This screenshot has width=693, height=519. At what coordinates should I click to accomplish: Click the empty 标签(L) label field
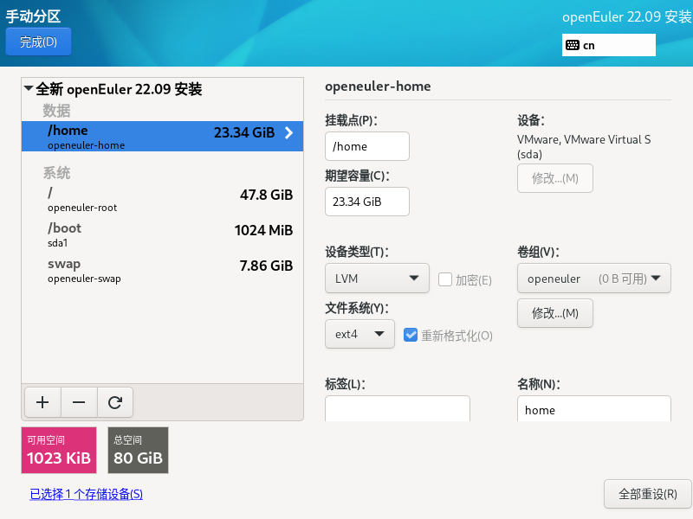(x=398, y=408)
